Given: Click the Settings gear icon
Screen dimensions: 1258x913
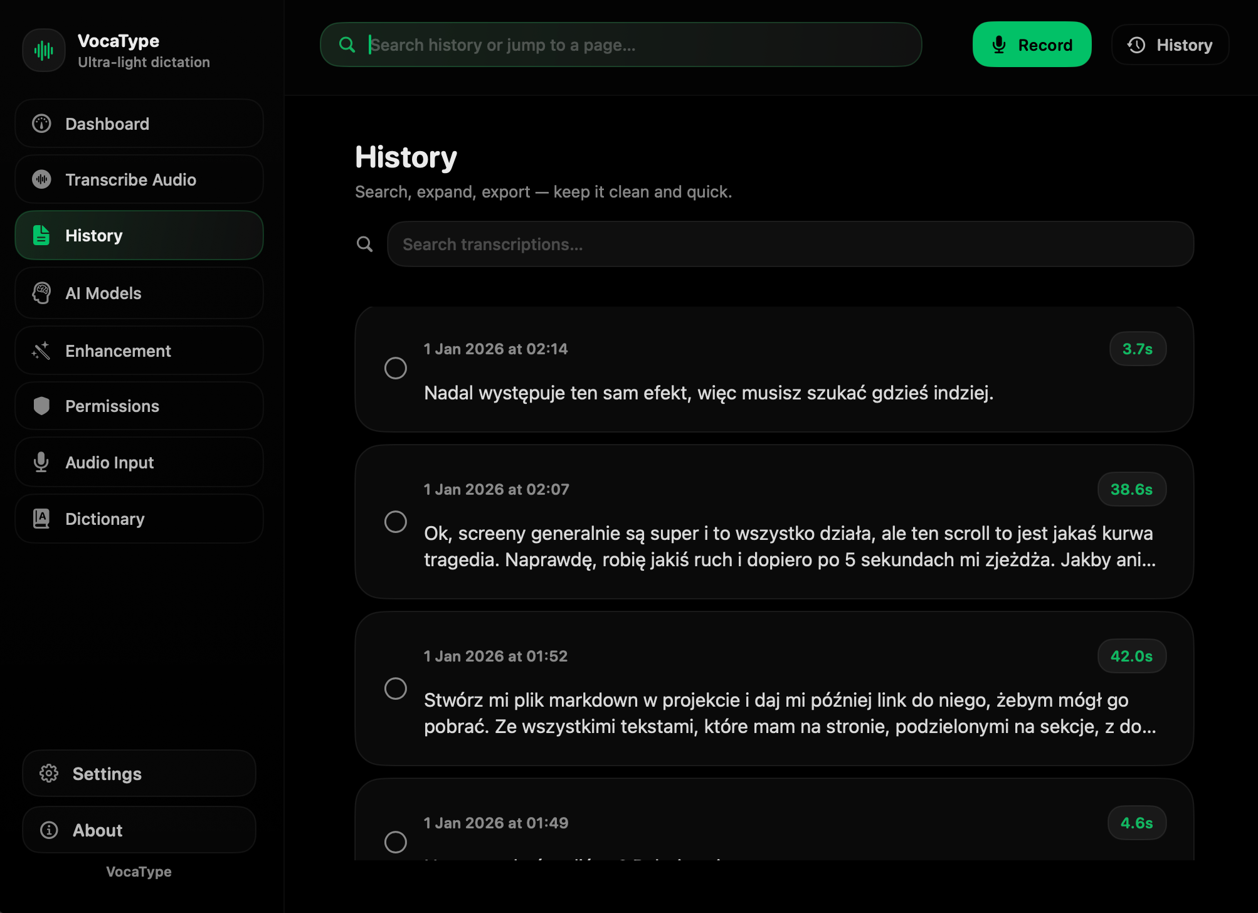Looking at the screenshot, I should tap(49, 773).
